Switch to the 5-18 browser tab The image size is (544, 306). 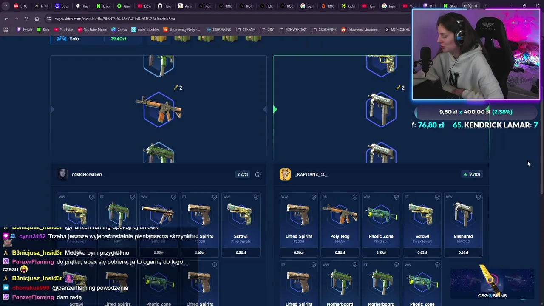point(20,6)
